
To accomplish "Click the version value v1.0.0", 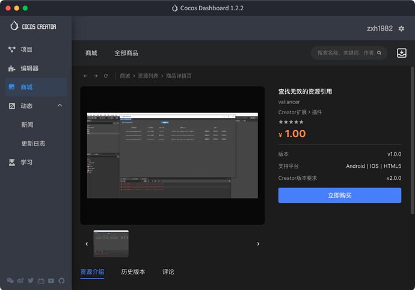I will click(x=394, y=154).
